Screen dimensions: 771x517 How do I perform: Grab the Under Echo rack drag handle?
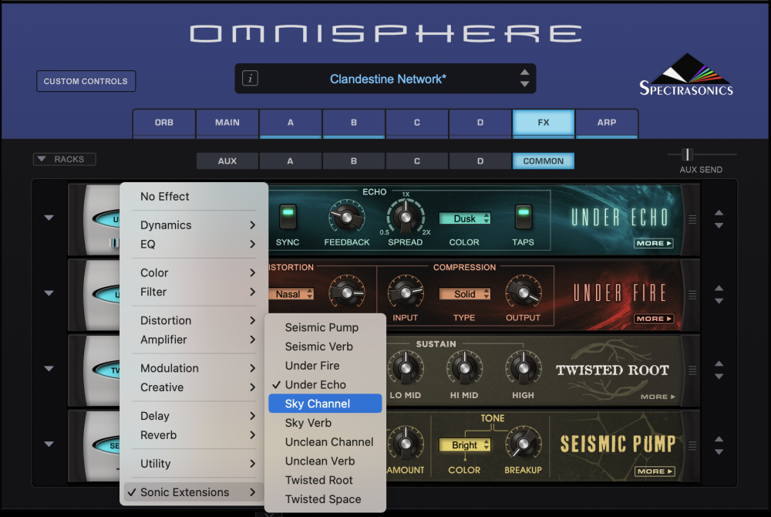click(692, 219)
